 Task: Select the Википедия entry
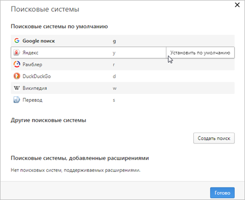(122, 88)
